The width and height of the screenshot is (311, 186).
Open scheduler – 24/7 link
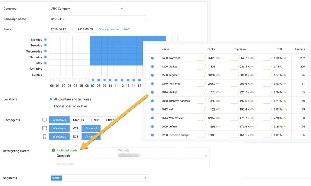coord(114,29)
